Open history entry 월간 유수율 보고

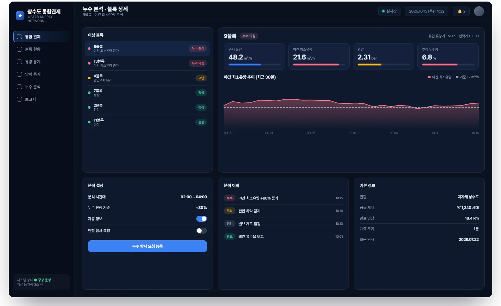tap(283, 236)
